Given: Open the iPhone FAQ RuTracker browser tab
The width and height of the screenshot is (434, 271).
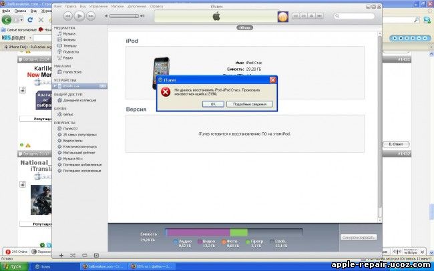Looking at the screenshot, I should [27, 47].
